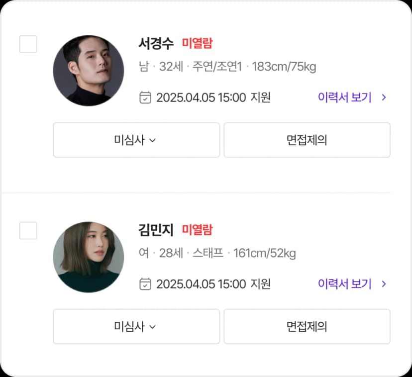Tick the checkbox beside applicant 서경수
This screenshot has width=412, height=377.
(28, 44)
